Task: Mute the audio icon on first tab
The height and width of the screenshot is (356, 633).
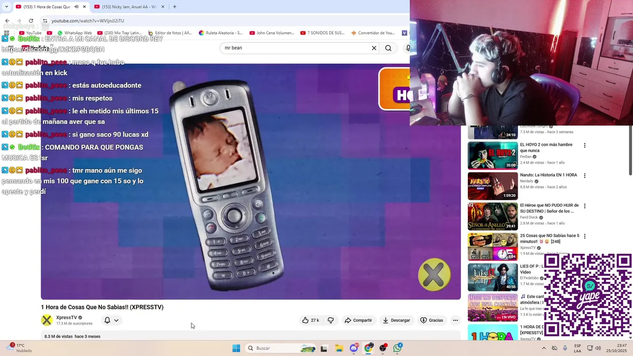Action: coord(76,6)
